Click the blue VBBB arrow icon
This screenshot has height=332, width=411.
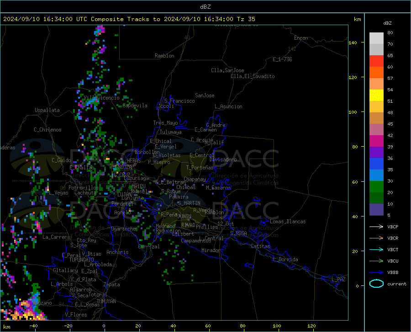coord(376,273)
